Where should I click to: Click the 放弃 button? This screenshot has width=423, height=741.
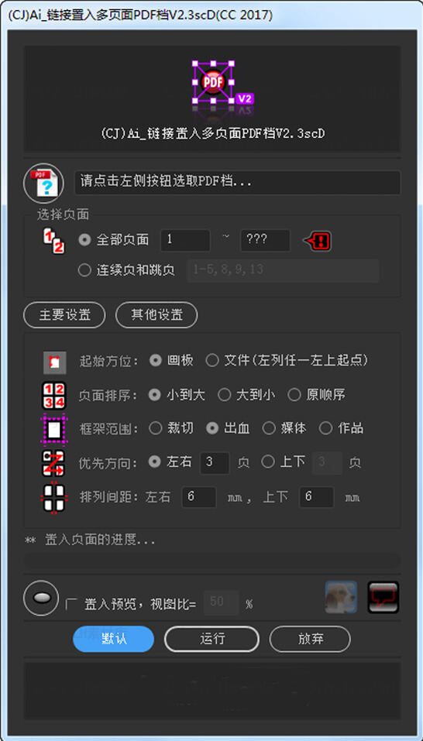point(310,639)
